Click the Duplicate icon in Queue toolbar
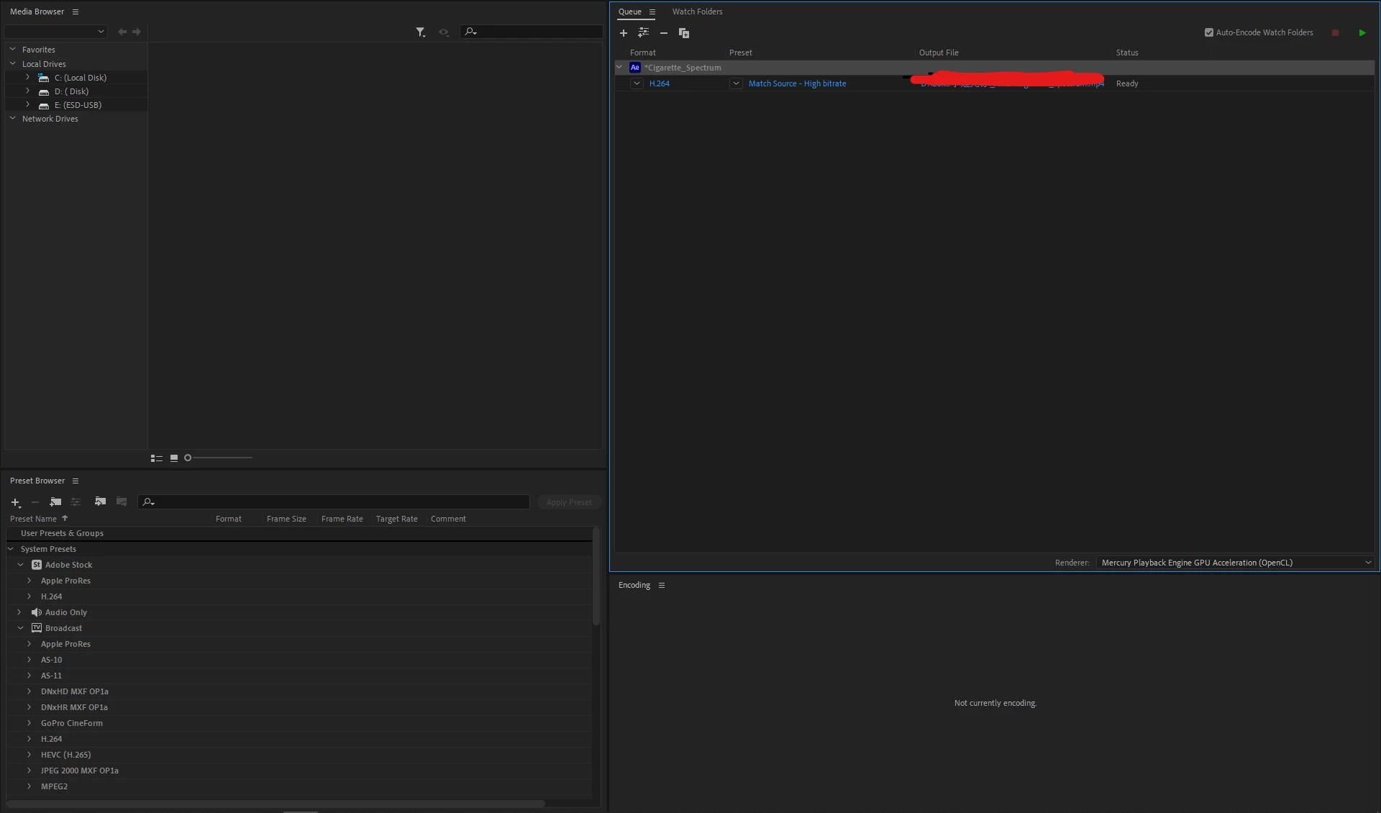This screenshot has height=813, width=1381. [684, 33]
